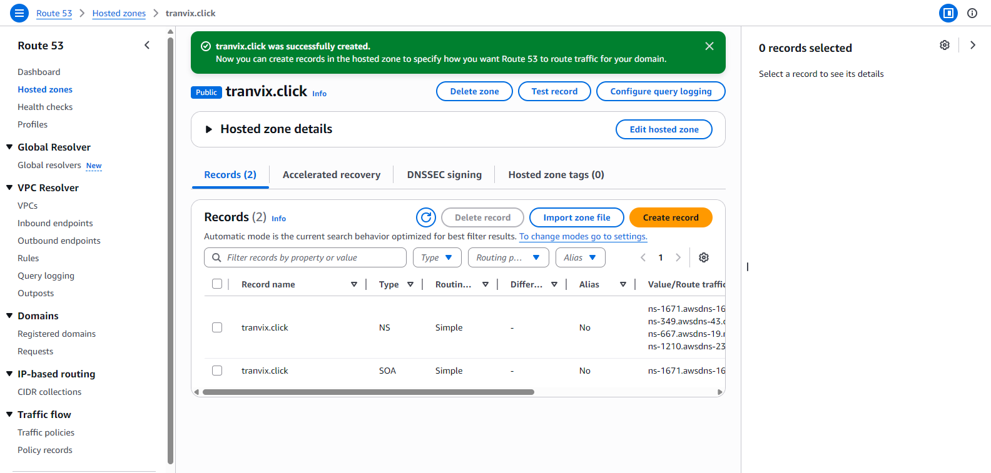This screenshot has width=991, height=473.
Task: Switch to Accelerated recovery tab
Action: [332, 175]
